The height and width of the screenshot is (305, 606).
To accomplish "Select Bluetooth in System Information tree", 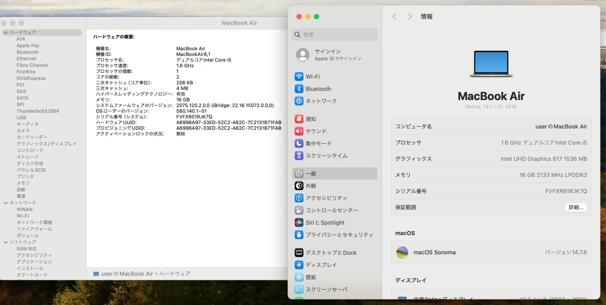I will tap(27, 52).
